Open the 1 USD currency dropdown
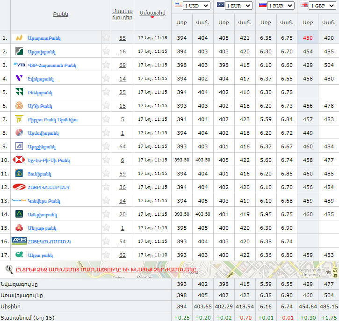Screen dimensions: 339x321 pyautogui.click(x=196, y=6)
